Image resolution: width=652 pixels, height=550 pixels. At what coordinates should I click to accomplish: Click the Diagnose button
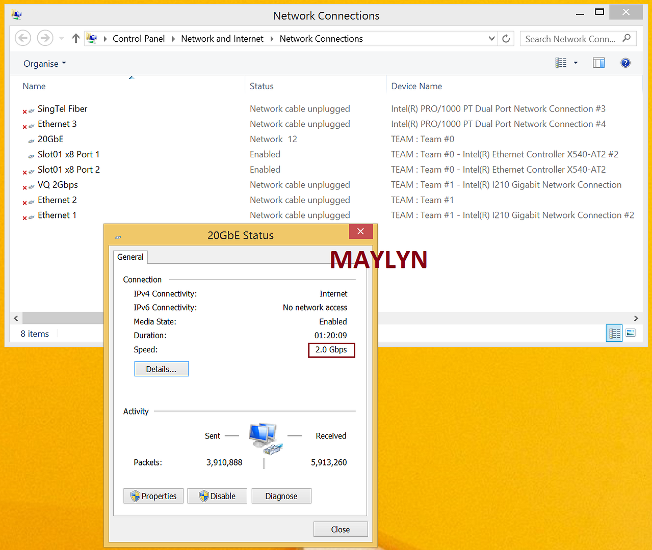pyautogui.click(x=281, y=496)
